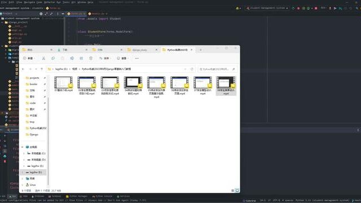Open the student-management-system run configuration dropdown

[x=267, y=8]
